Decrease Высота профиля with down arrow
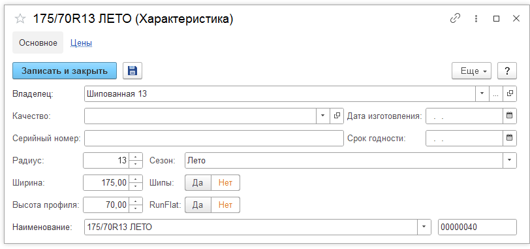Screen dimensions: 530x249 pyautogui.click(x=136, y=208)
